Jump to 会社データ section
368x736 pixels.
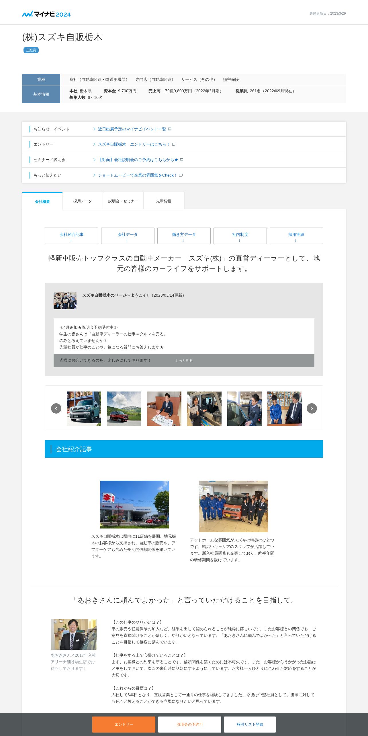click(x=128, y=236)
